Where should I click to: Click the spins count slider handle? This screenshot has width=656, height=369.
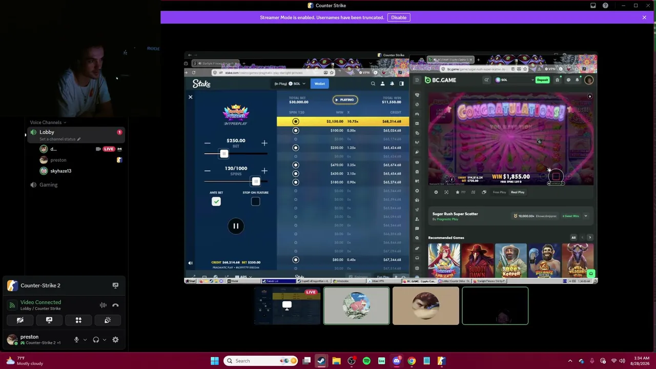[x=256, y=181]
